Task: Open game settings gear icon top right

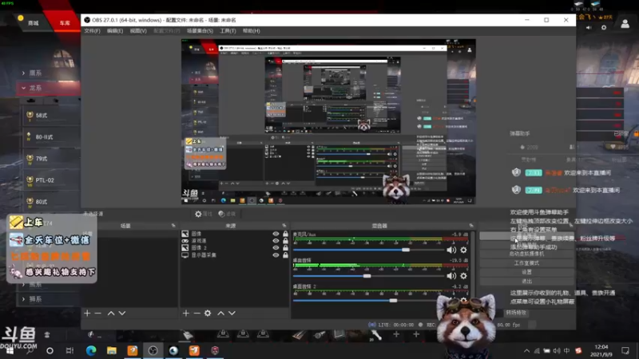Action: pyautogui.click(x=604, y=28)
